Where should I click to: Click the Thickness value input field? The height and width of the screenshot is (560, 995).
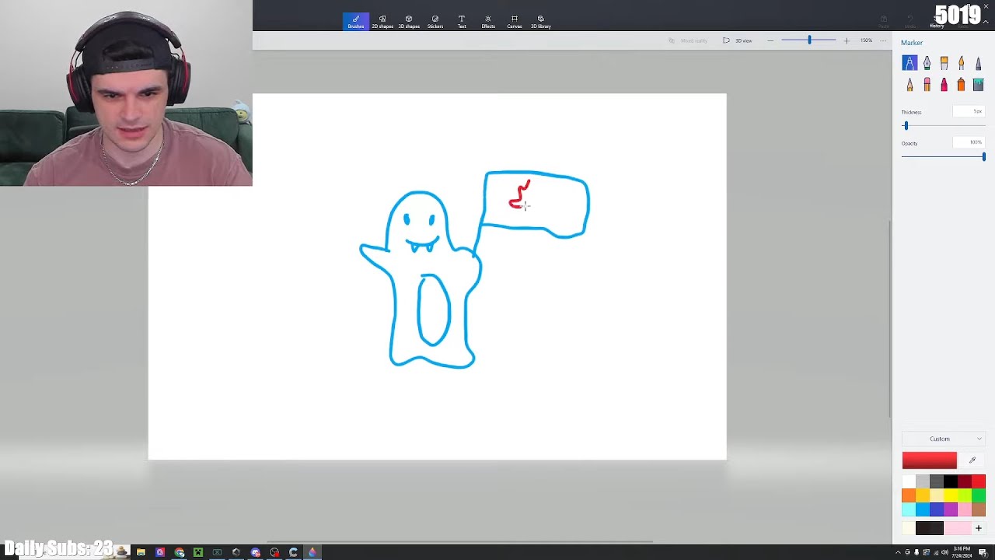(969, 112)
